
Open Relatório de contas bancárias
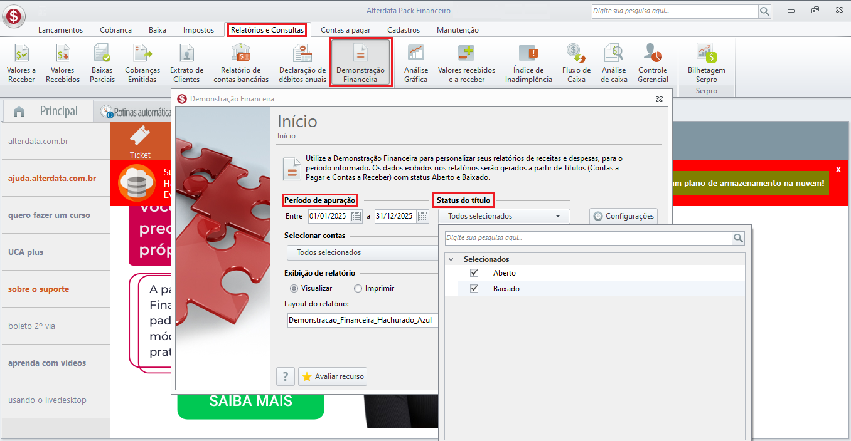point(241,63)
